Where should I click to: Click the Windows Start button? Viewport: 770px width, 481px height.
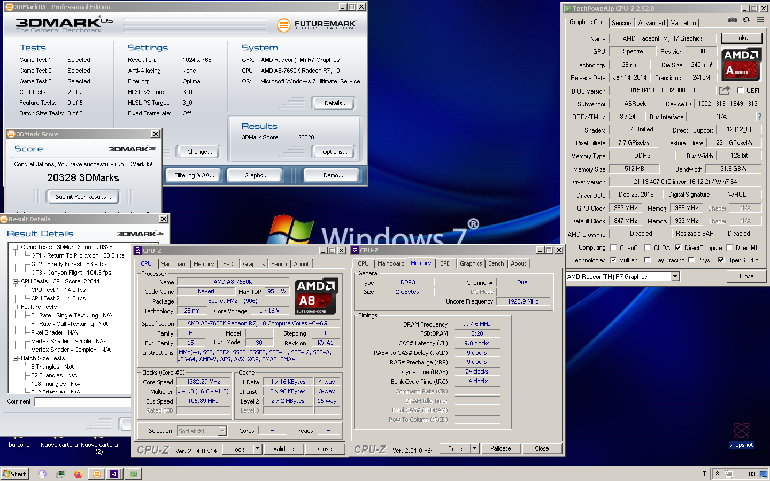pos(14,474)
